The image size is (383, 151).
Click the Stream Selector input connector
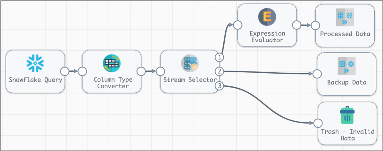click(160, 71)
